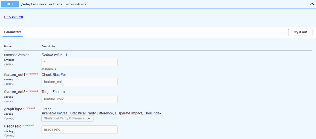Focus the feature_col2 text field
The image size is (316, 139).
(79, 99)
